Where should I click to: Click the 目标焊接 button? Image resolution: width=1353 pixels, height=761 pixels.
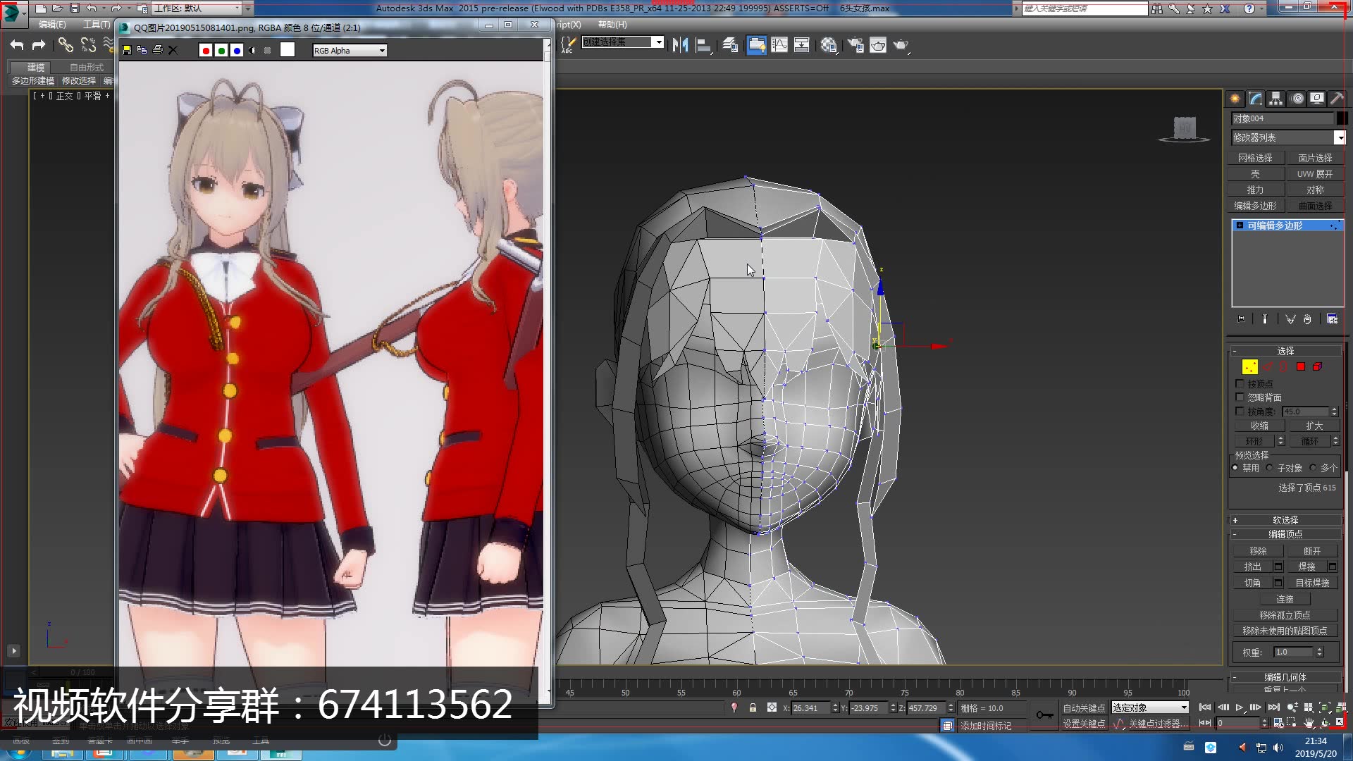[1312, 583]
